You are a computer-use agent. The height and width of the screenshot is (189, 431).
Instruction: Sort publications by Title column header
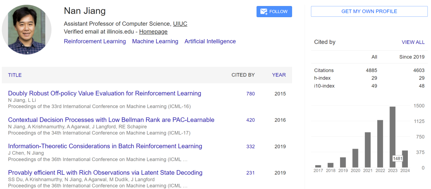[15, 75]
